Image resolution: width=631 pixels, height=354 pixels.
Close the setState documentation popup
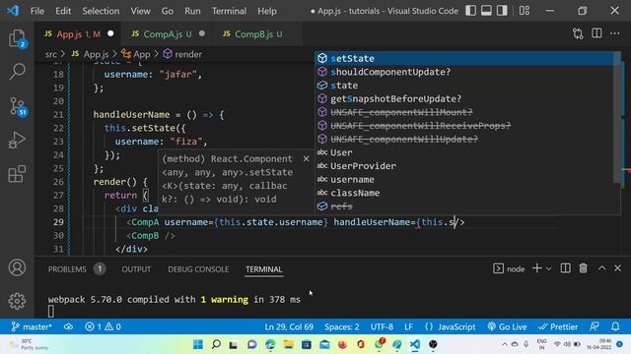pos(307,159)
